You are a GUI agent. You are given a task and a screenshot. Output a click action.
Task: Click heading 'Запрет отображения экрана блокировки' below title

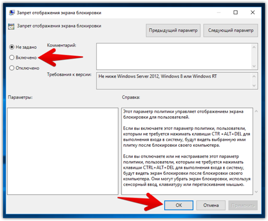[59, 26]
